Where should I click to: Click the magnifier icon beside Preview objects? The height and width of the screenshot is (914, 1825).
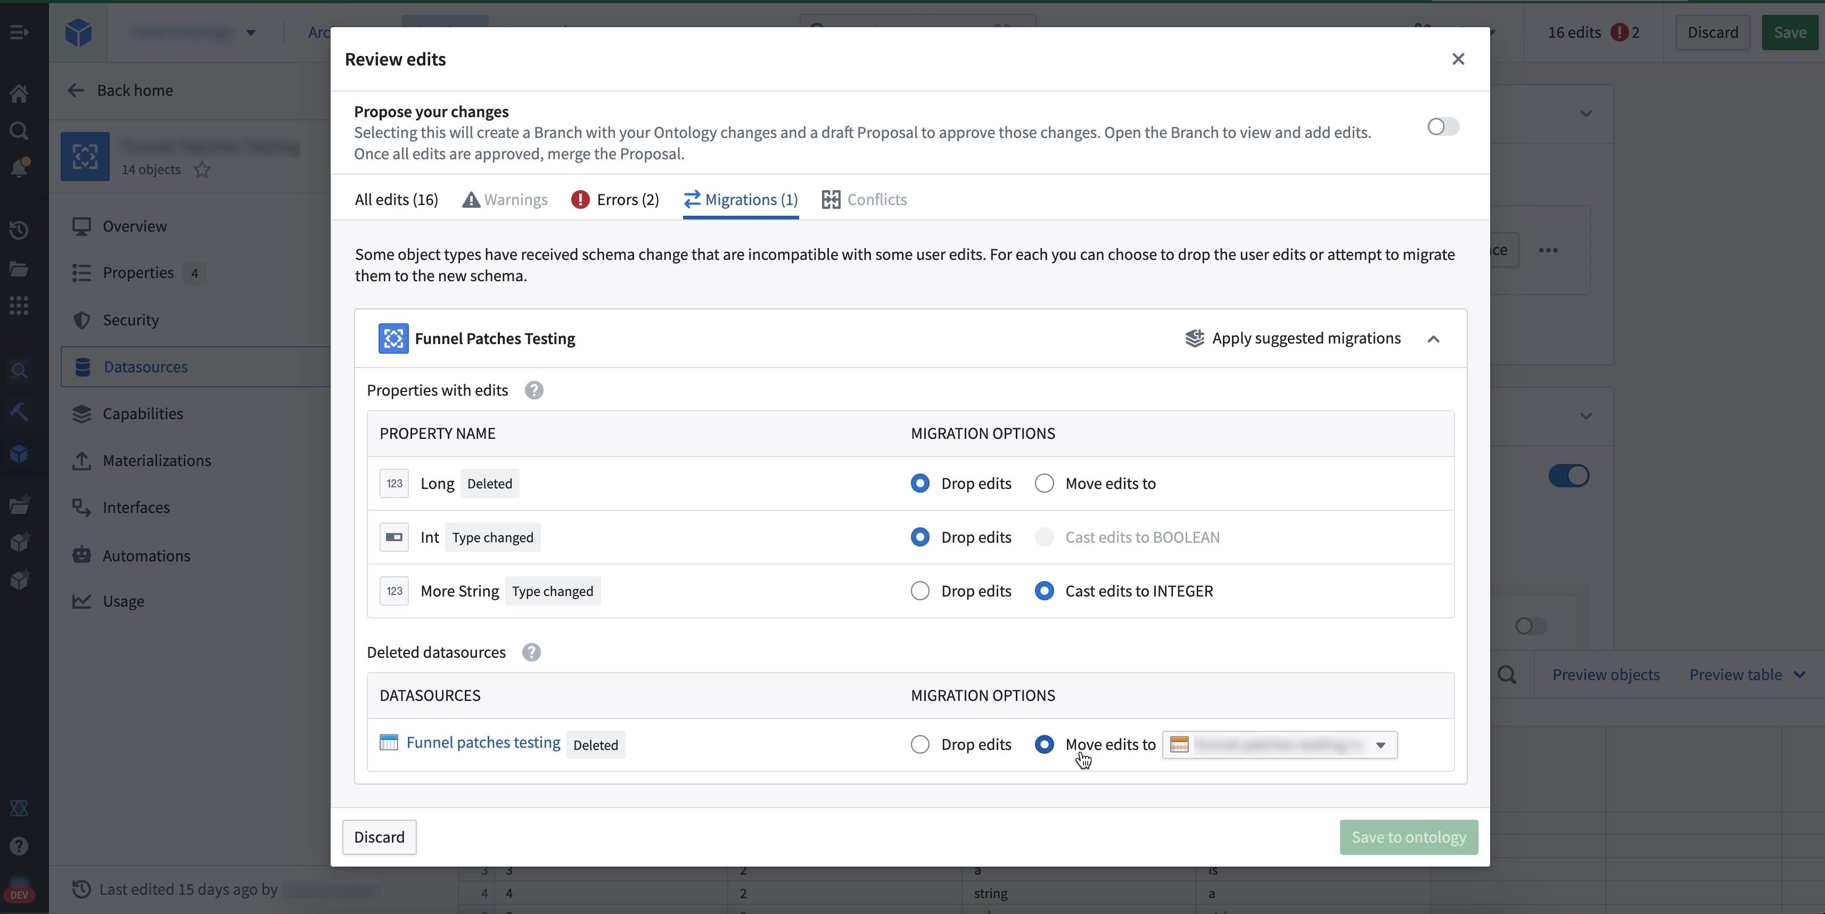coord(1507,674)
